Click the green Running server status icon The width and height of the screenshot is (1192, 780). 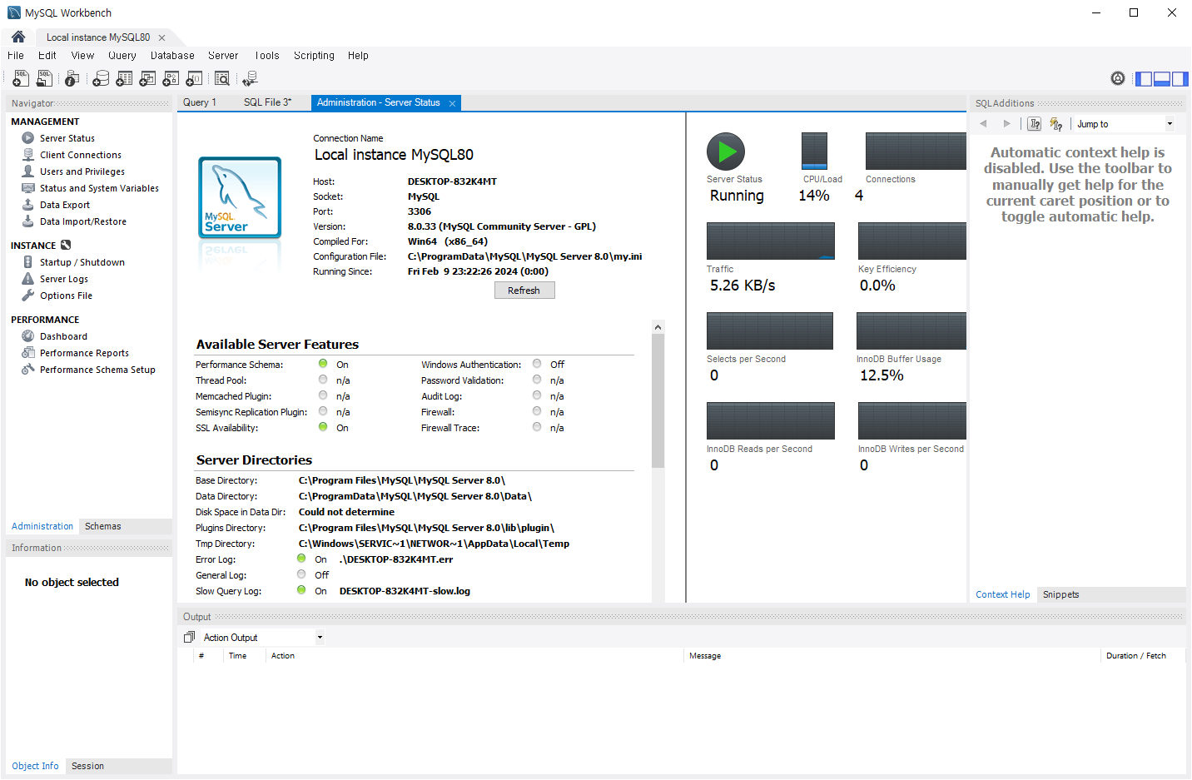point(726,152)
